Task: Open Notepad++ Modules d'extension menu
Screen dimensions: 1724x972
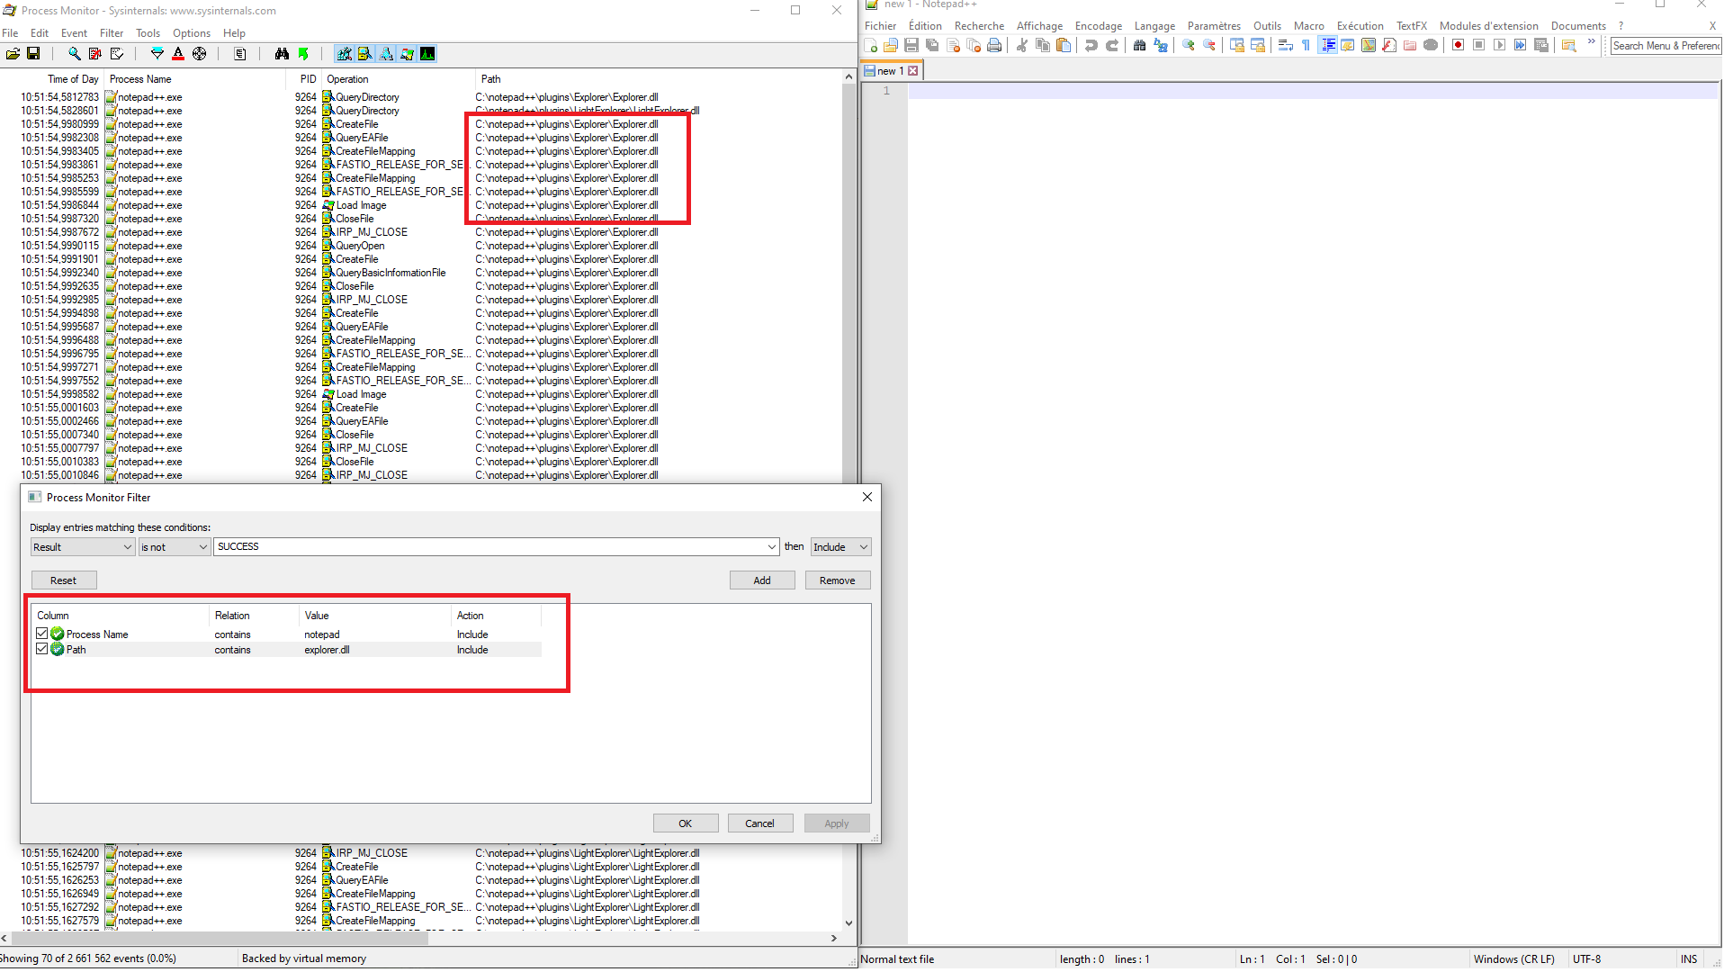Action: click(1489, 26)
